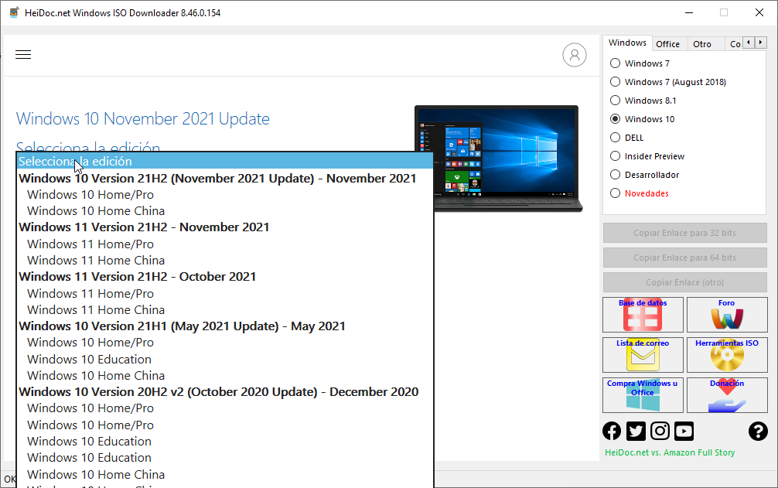The image size is (778, 488).
Task: Select the Novedades radio option
Action: click(x=639, y=193)
